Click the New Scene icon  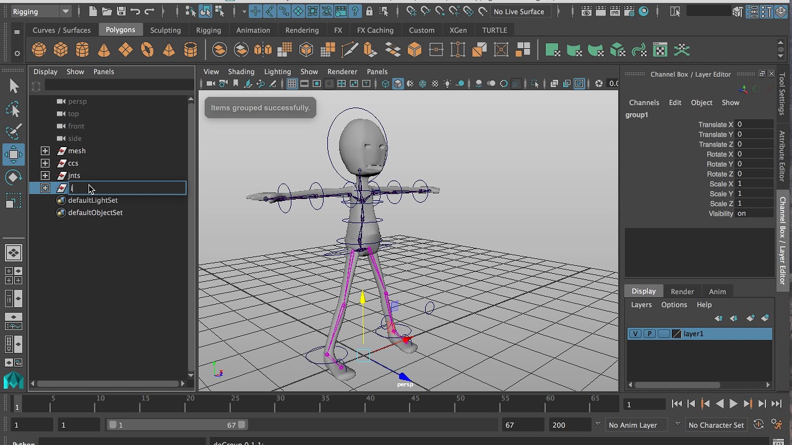point(93,11)
